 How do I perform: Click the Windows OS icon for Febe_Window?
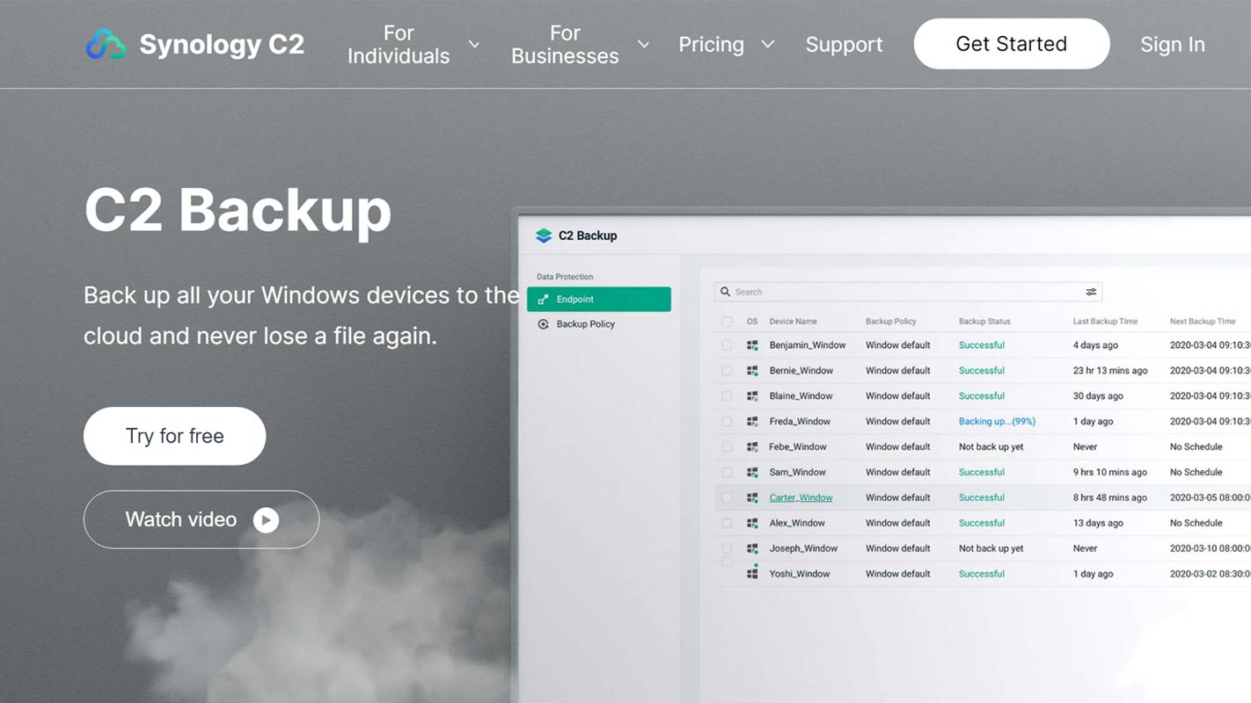point(752,447)
